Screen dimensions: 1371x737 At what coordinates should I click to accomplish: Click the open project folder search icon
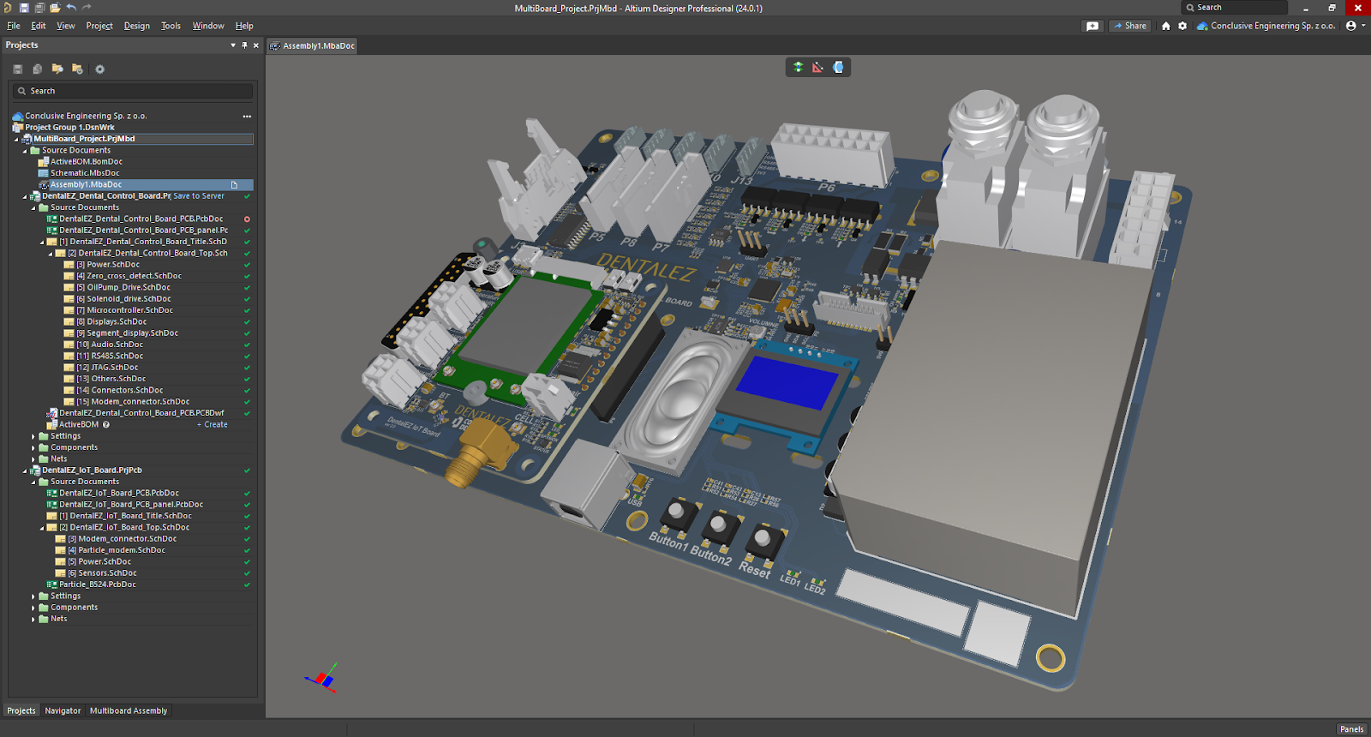click(x=57, y=69)
